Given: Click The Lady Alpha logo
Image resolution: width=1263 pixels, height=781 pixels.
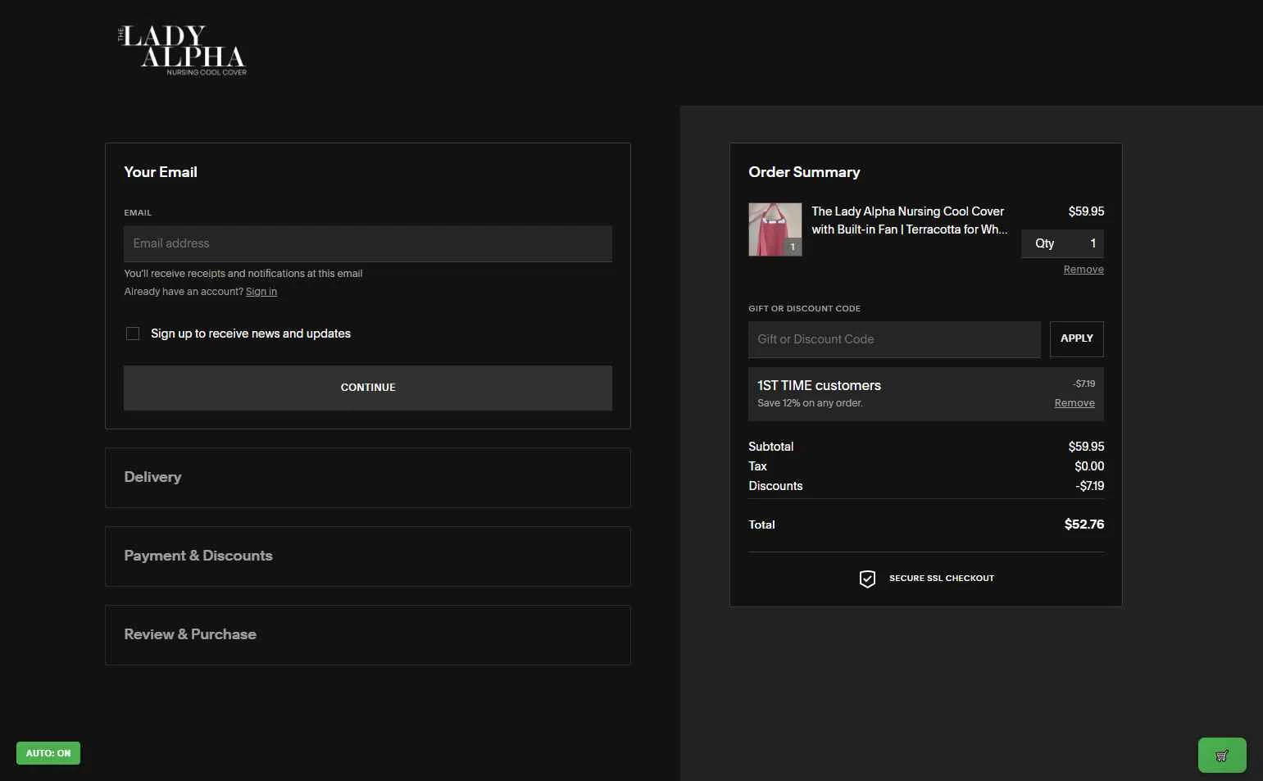Looking at the screenshot, I should point(182,50).
